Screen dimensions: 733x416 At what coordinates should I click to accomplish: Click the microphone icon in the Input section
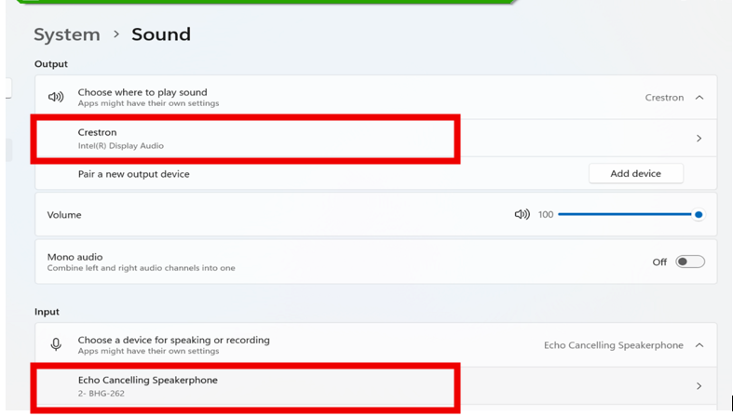pos(56,345)
